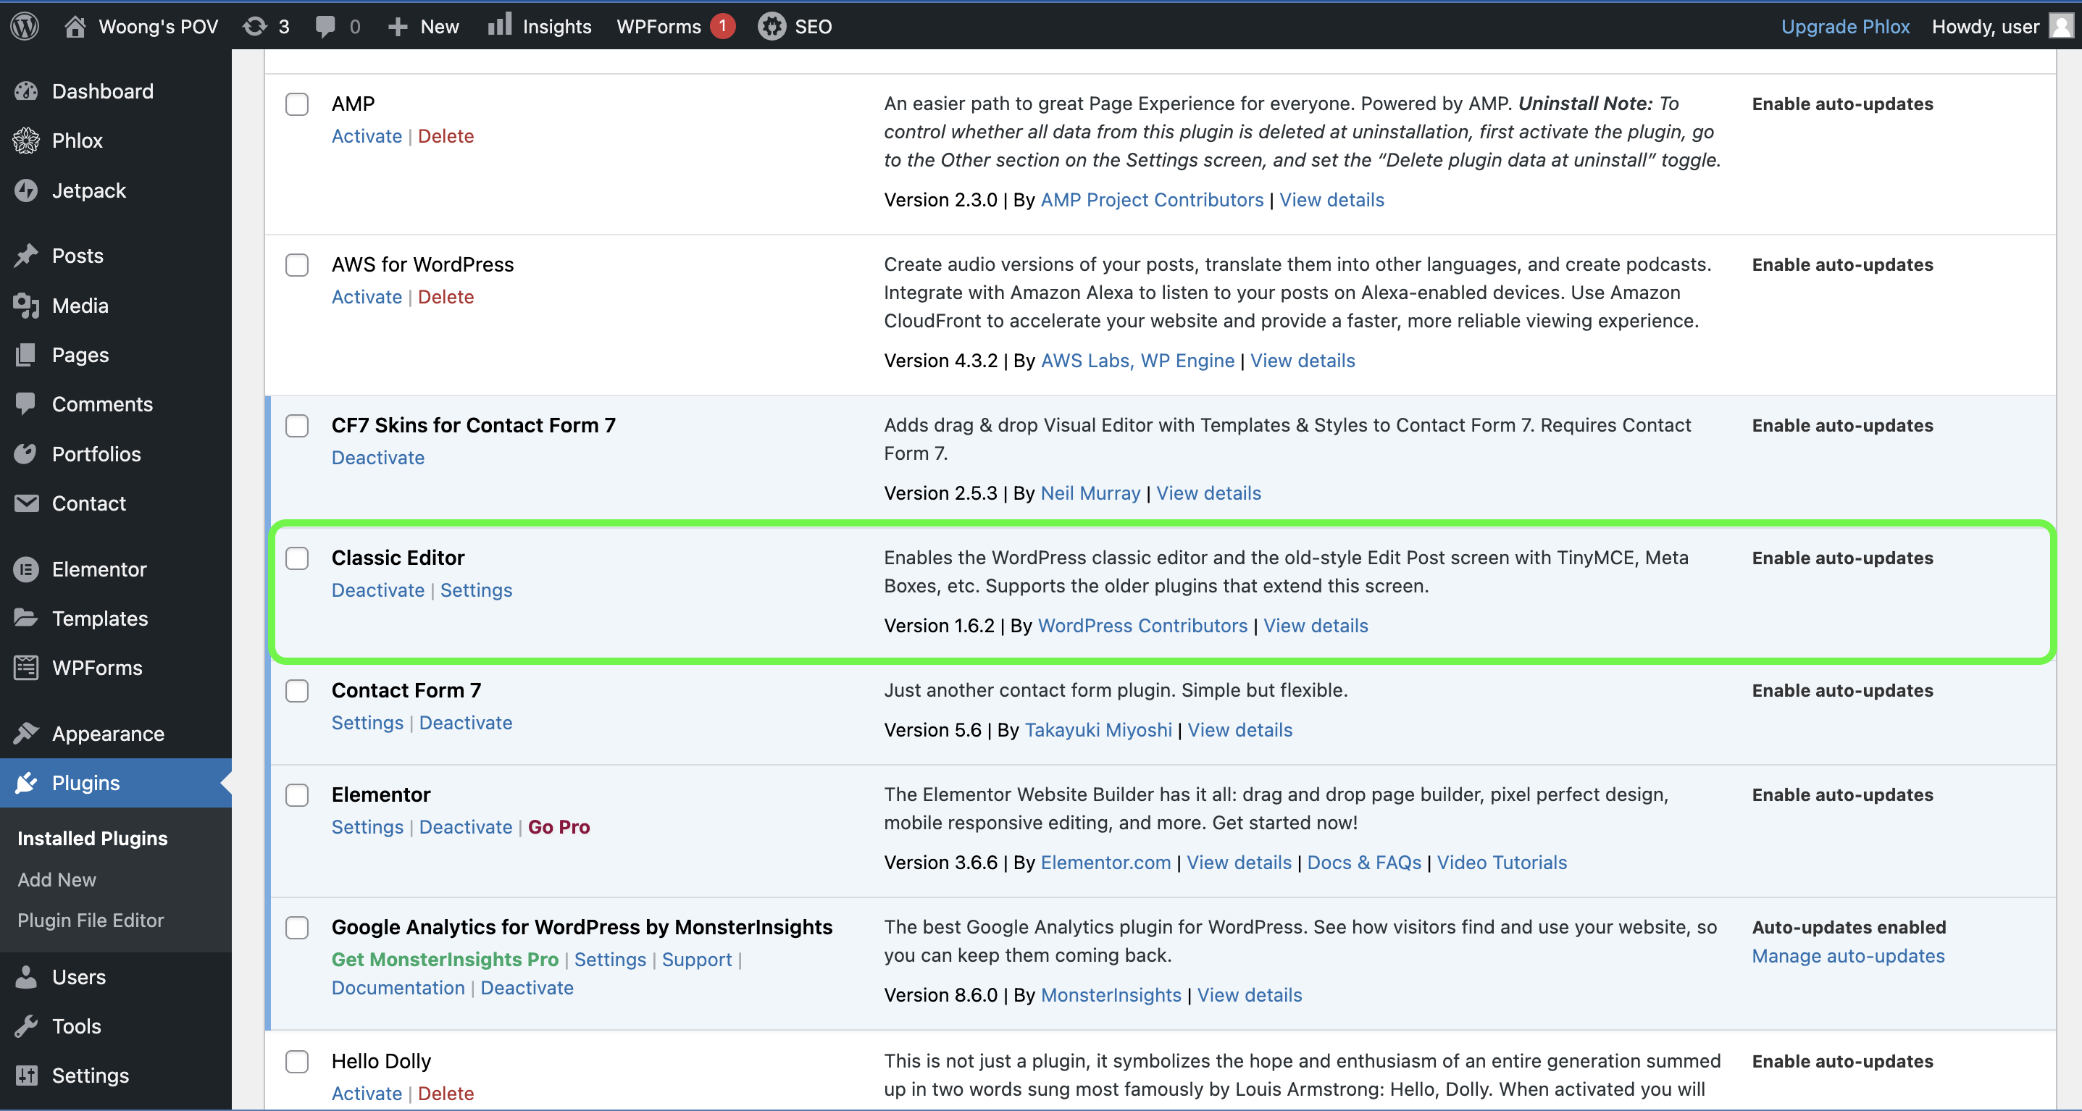Open the Add New submenu item

57,879
